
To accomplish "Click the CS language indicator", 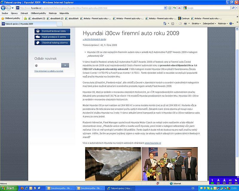I will (193, 188).
